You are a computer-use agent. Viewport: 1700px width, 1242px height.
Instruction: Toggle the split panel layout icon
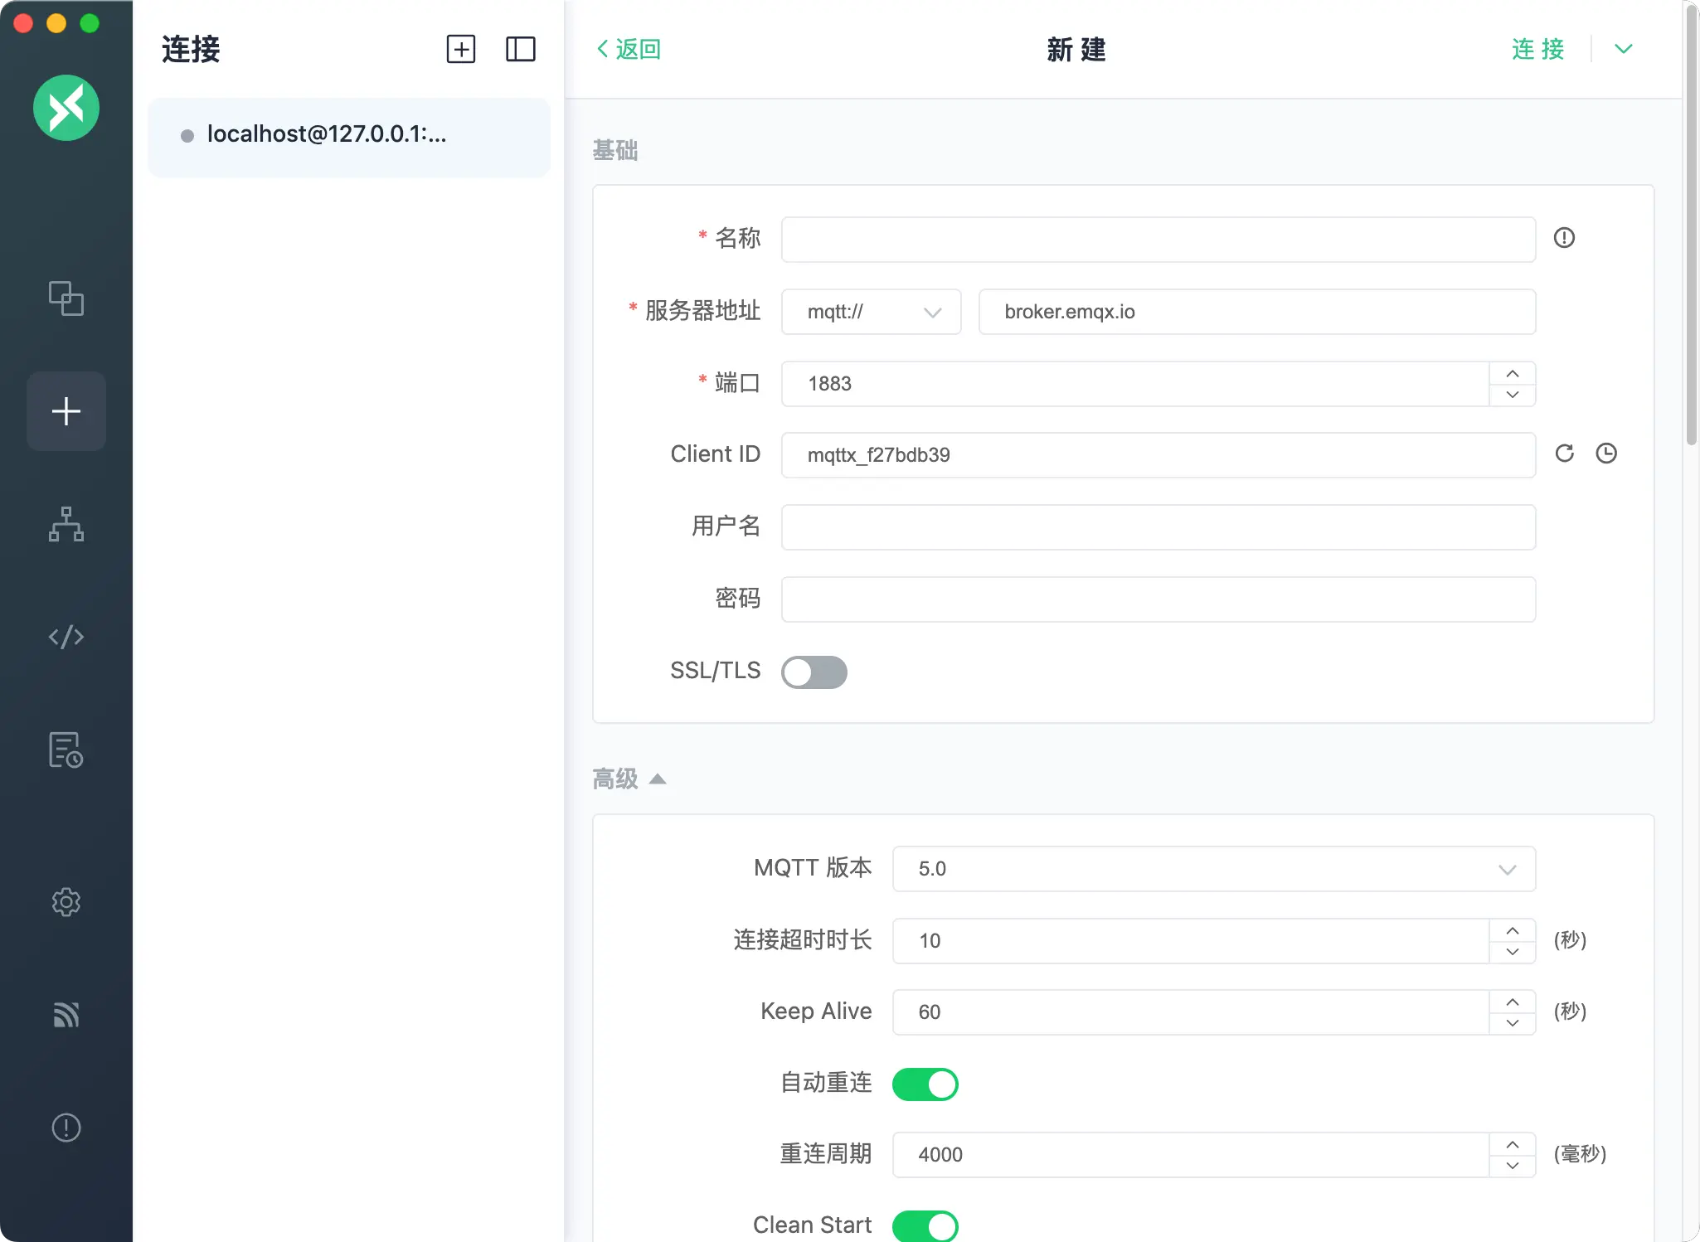coord(521,49)
